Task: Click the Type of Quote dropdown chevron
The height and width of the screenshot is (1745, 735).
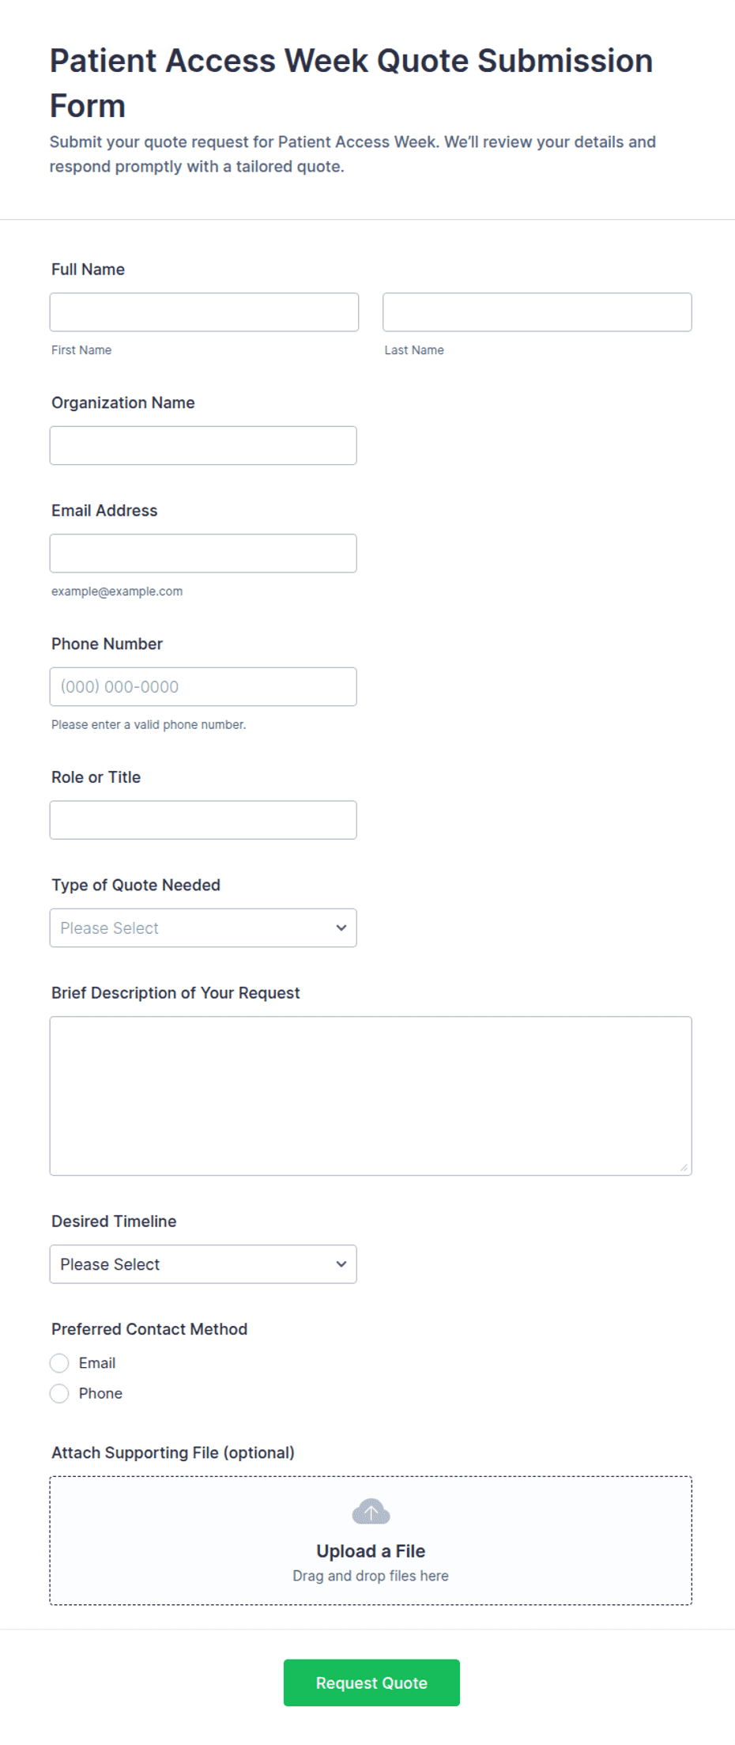Action: click(x=341, y=927)
